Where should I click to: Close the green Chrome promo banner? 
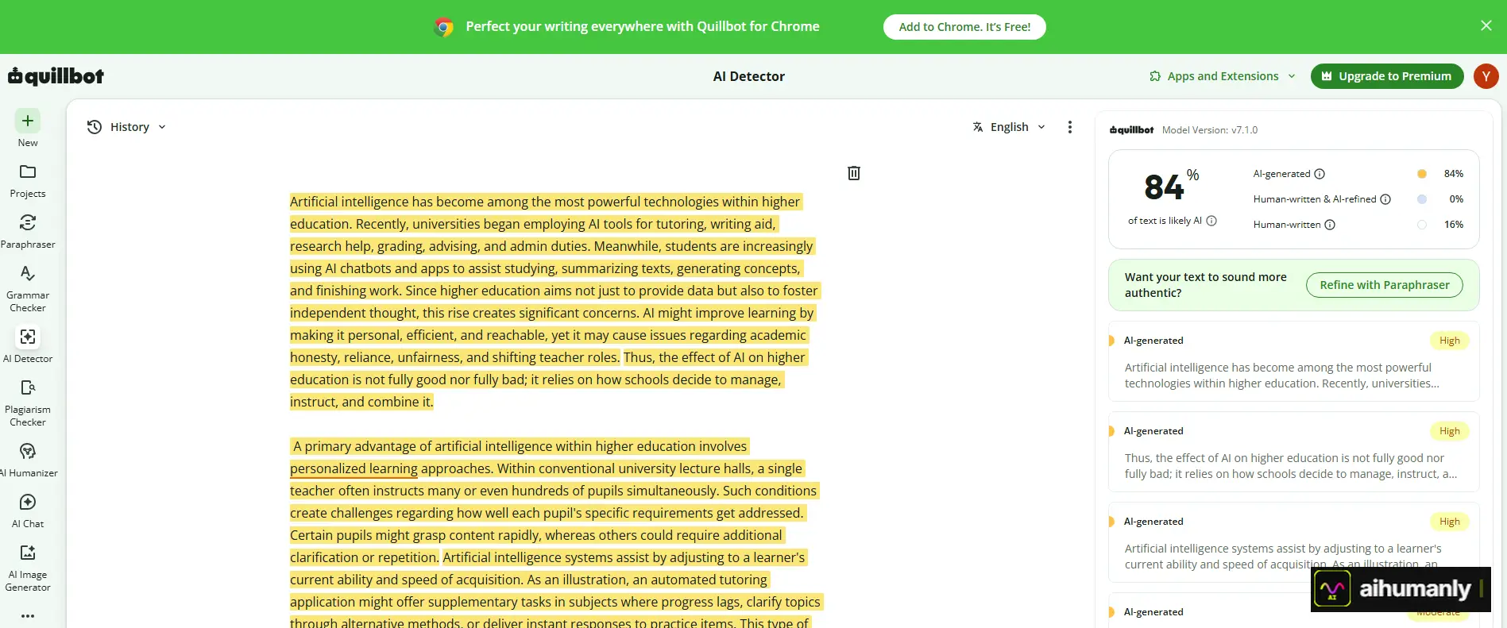(1486, 25)
